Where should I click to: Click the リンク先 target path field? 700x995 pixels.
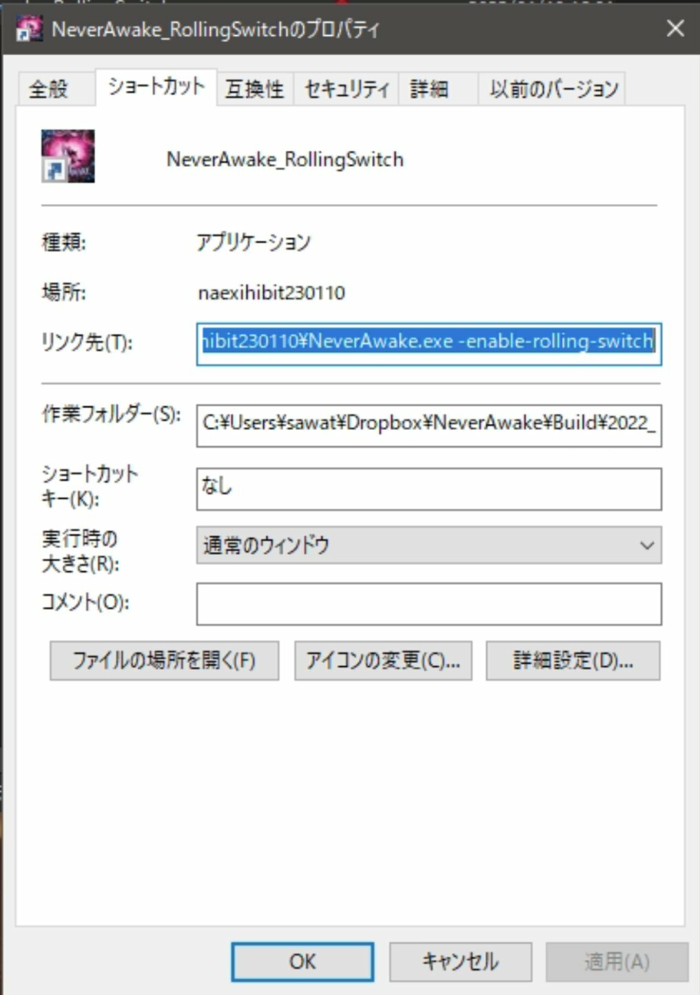click(429, 342)
